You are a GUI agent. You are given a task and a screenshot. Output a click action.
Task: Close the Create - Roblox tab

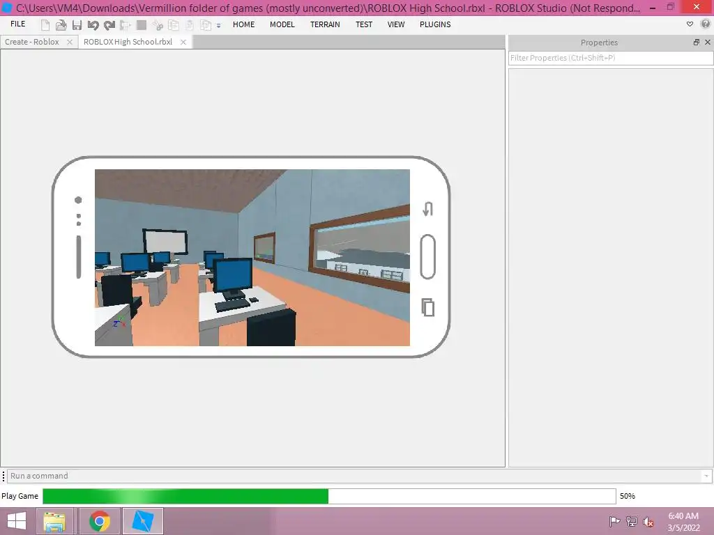[x=70, y=42]
